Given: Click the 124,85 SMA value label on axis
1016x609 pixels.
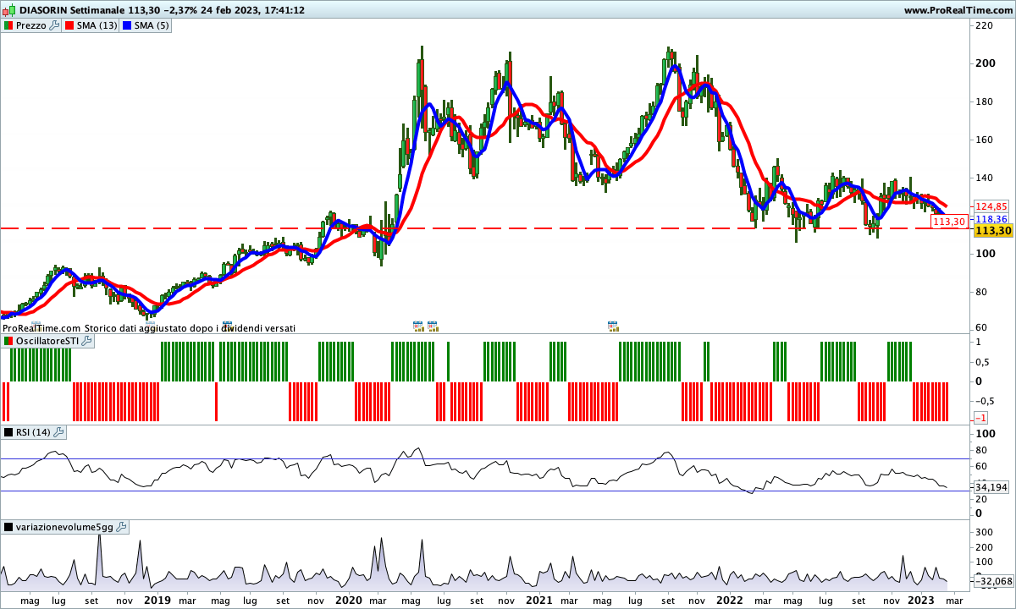Looking at the screenshot, I should tap(991, 206).
